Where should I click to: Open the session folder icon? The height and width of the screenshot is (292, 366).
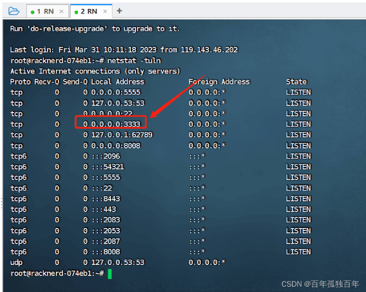(14, 11)
